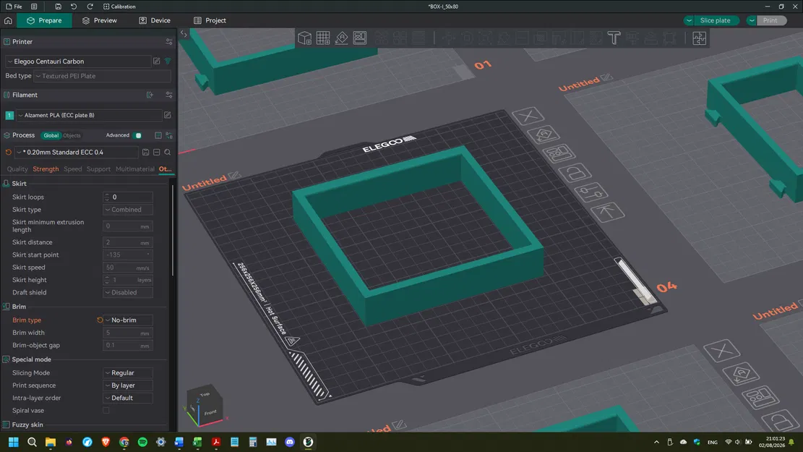This screenshot has width=803, height=452.
Task: Edit plate 04 Untitled name pencil
Action: (235, 176)
